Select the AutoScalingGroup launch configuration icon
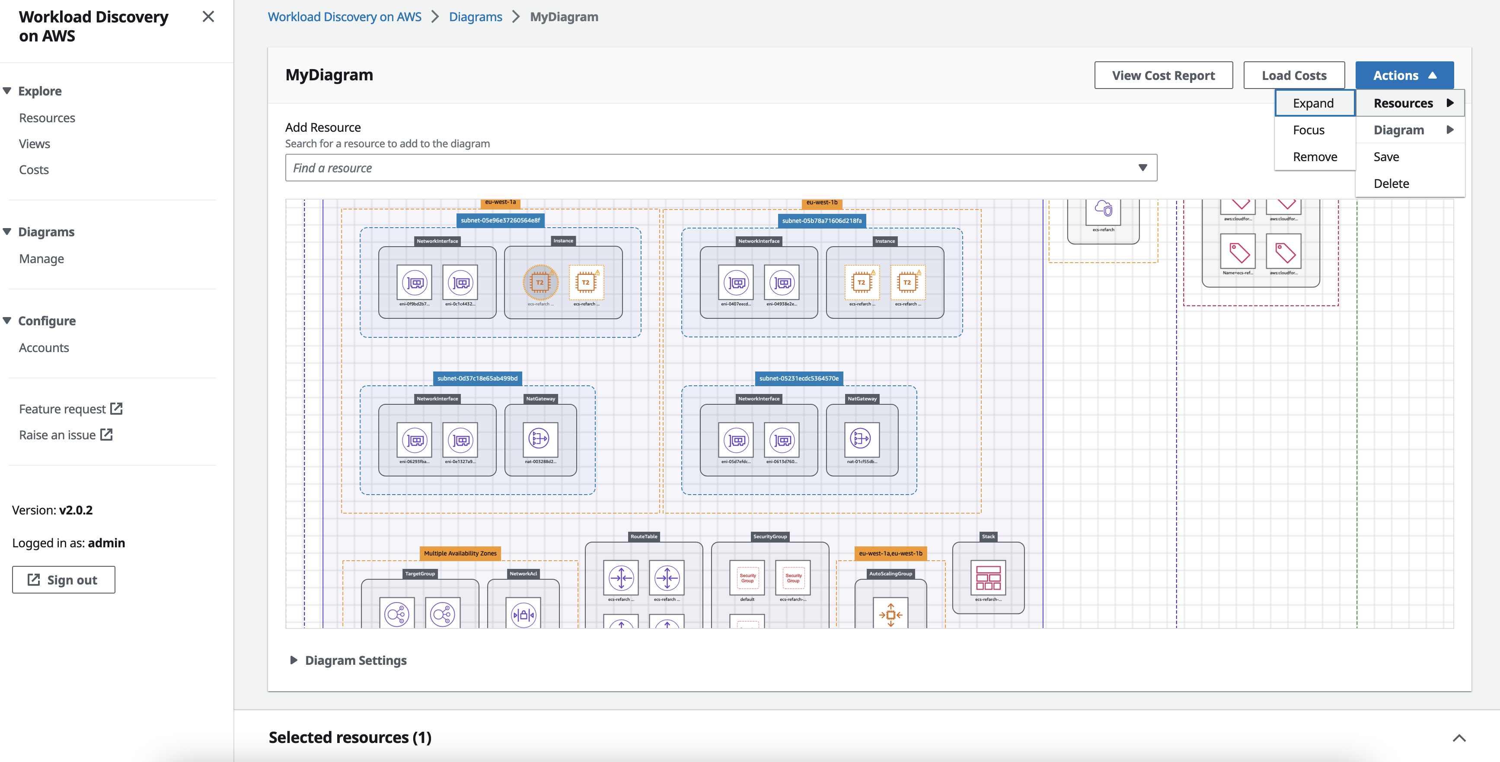This screenshot has width=1500, height=762. click(x=891, y=614)
